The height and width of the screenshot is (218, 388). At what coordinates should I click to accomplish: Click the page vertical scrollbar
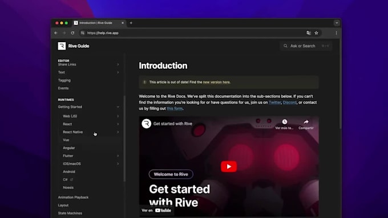pos(340,84)
